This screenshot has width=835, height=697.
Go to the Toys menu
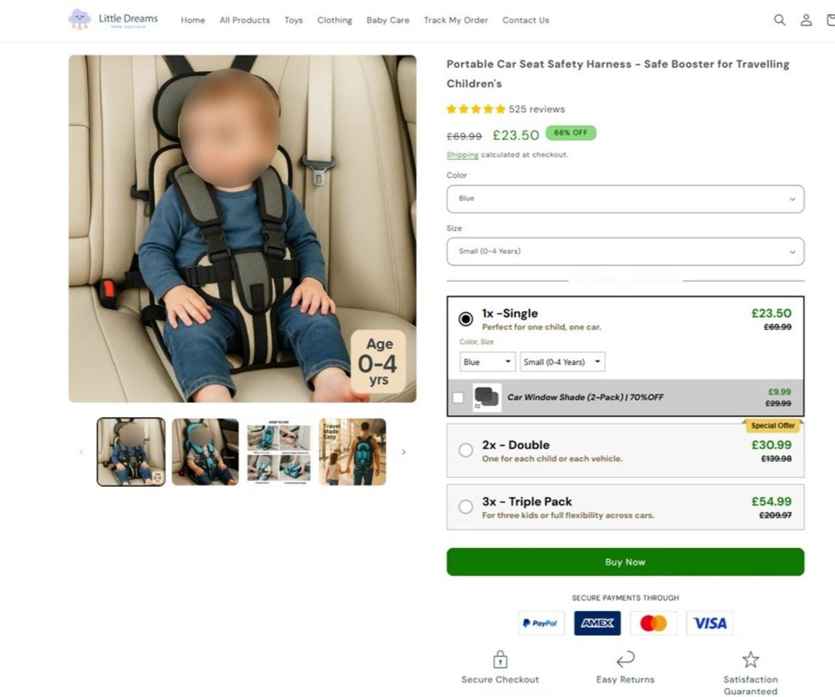pos(293,21)
